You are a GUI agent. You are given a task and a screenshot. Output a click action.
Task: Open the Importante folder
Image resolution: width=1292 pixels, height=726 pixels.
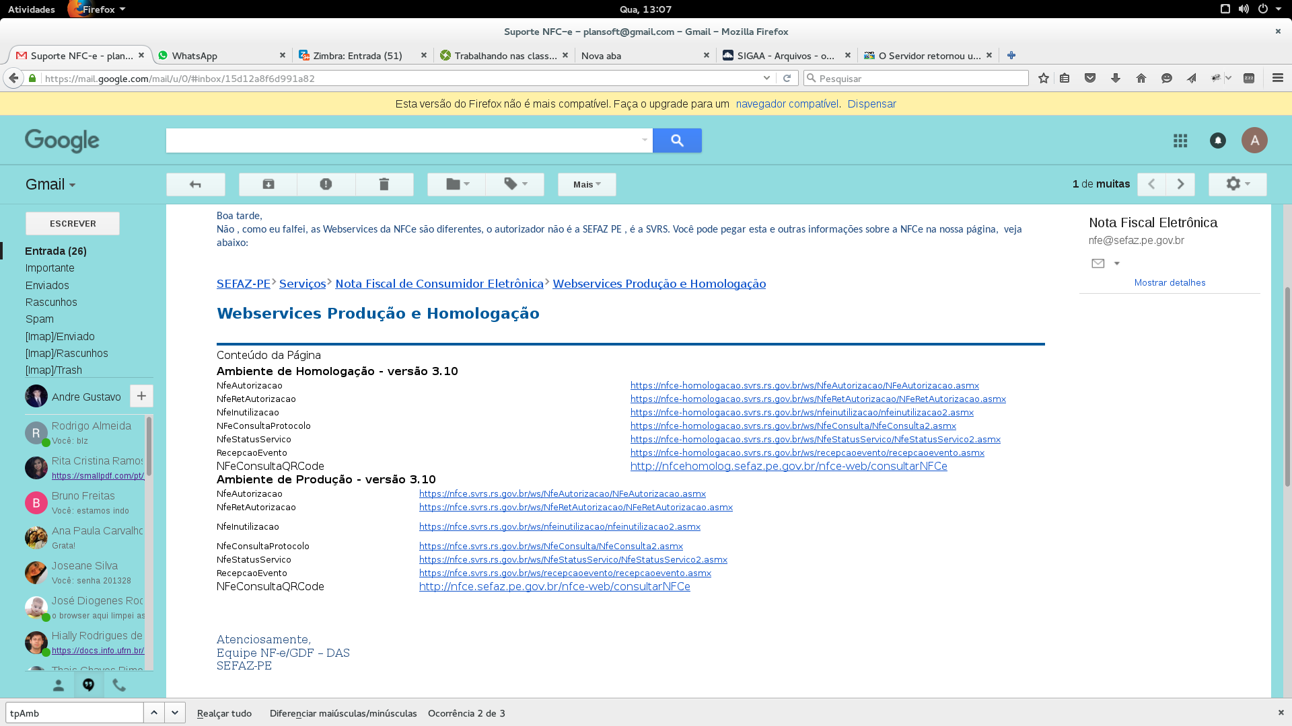coord(50,268)
